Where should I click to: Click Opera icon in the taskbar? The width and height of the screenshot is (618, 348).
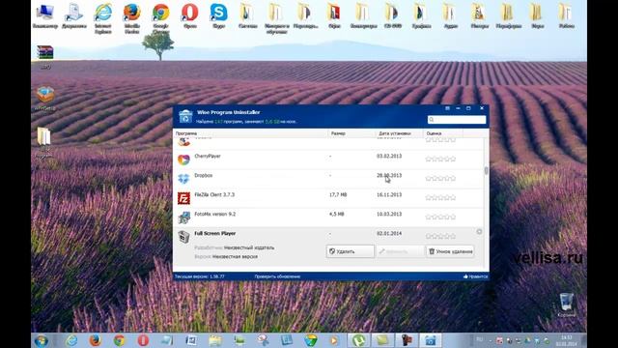[x=143, y=340]
